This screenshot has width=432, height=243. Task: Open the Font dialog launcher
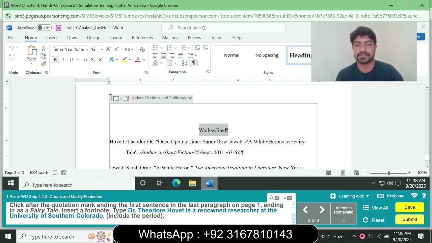[146, 73]
